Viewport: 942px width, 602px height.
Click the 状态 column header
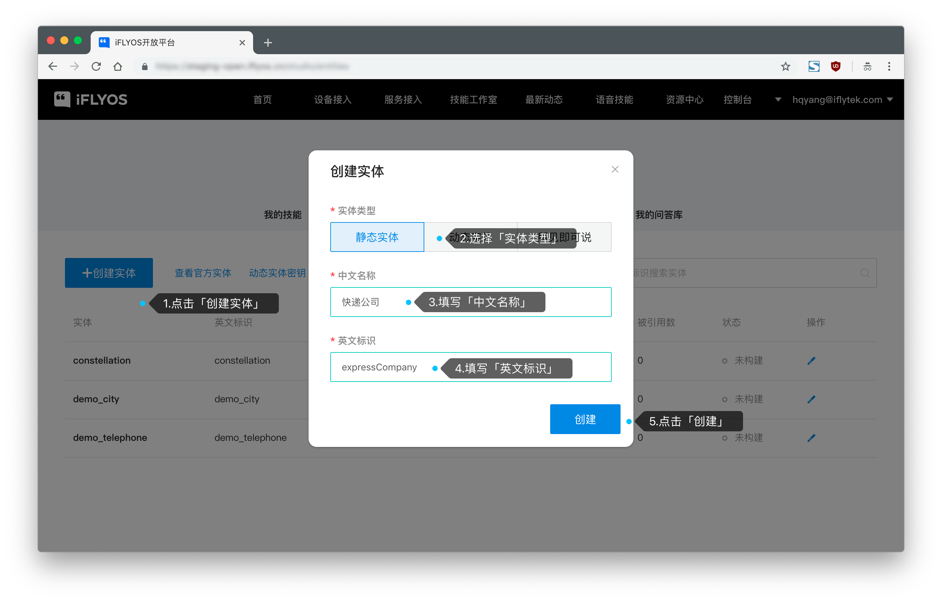732,323
